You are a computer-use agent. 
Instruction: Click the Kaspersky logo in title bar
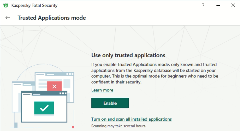click(6, 5)
